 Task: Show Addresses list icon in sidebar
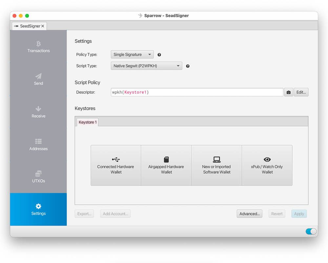coord(38,141)
